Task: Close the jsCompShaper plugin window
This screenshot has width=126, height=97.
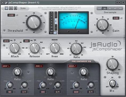Action: [x=123, y=2]
